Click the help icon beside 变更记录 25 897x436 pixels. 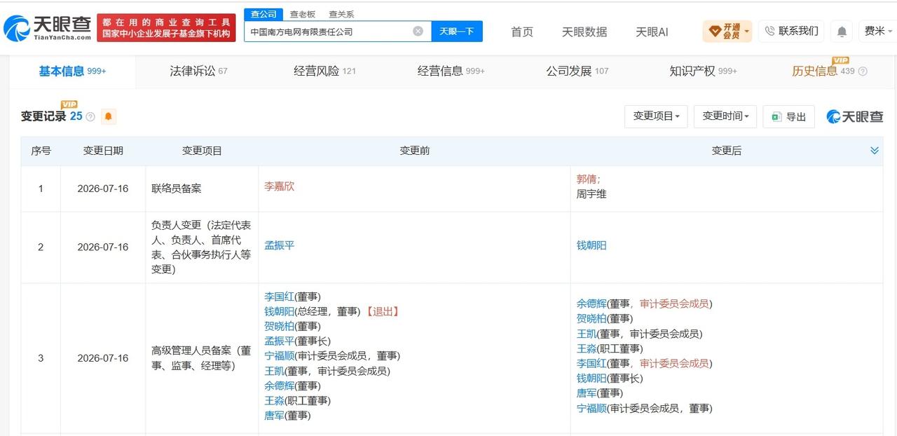click(90, 117)
